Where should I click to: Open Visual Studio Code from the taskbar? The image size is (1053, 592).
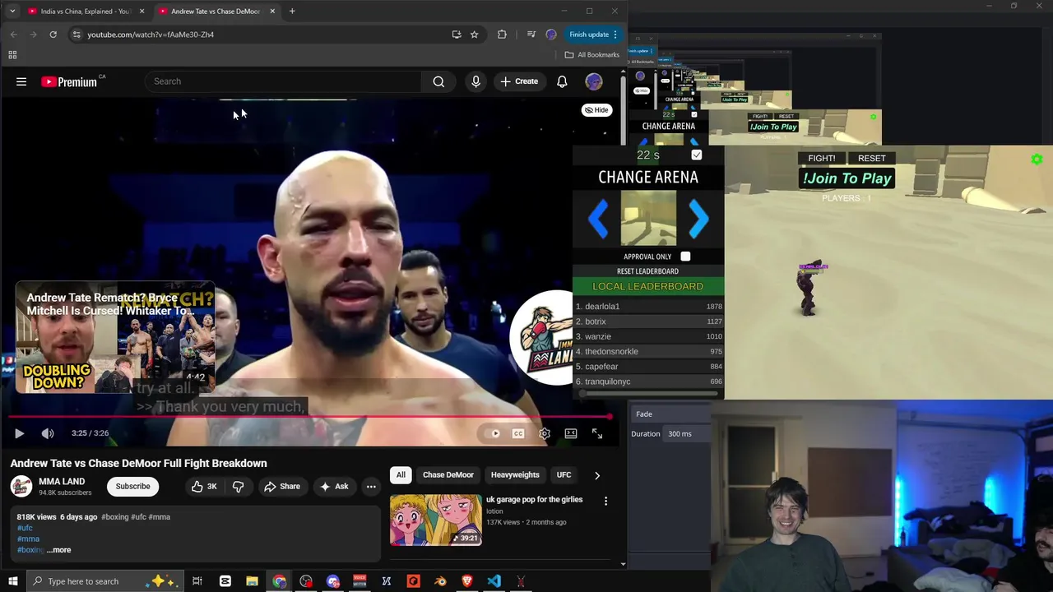[494, 581]
